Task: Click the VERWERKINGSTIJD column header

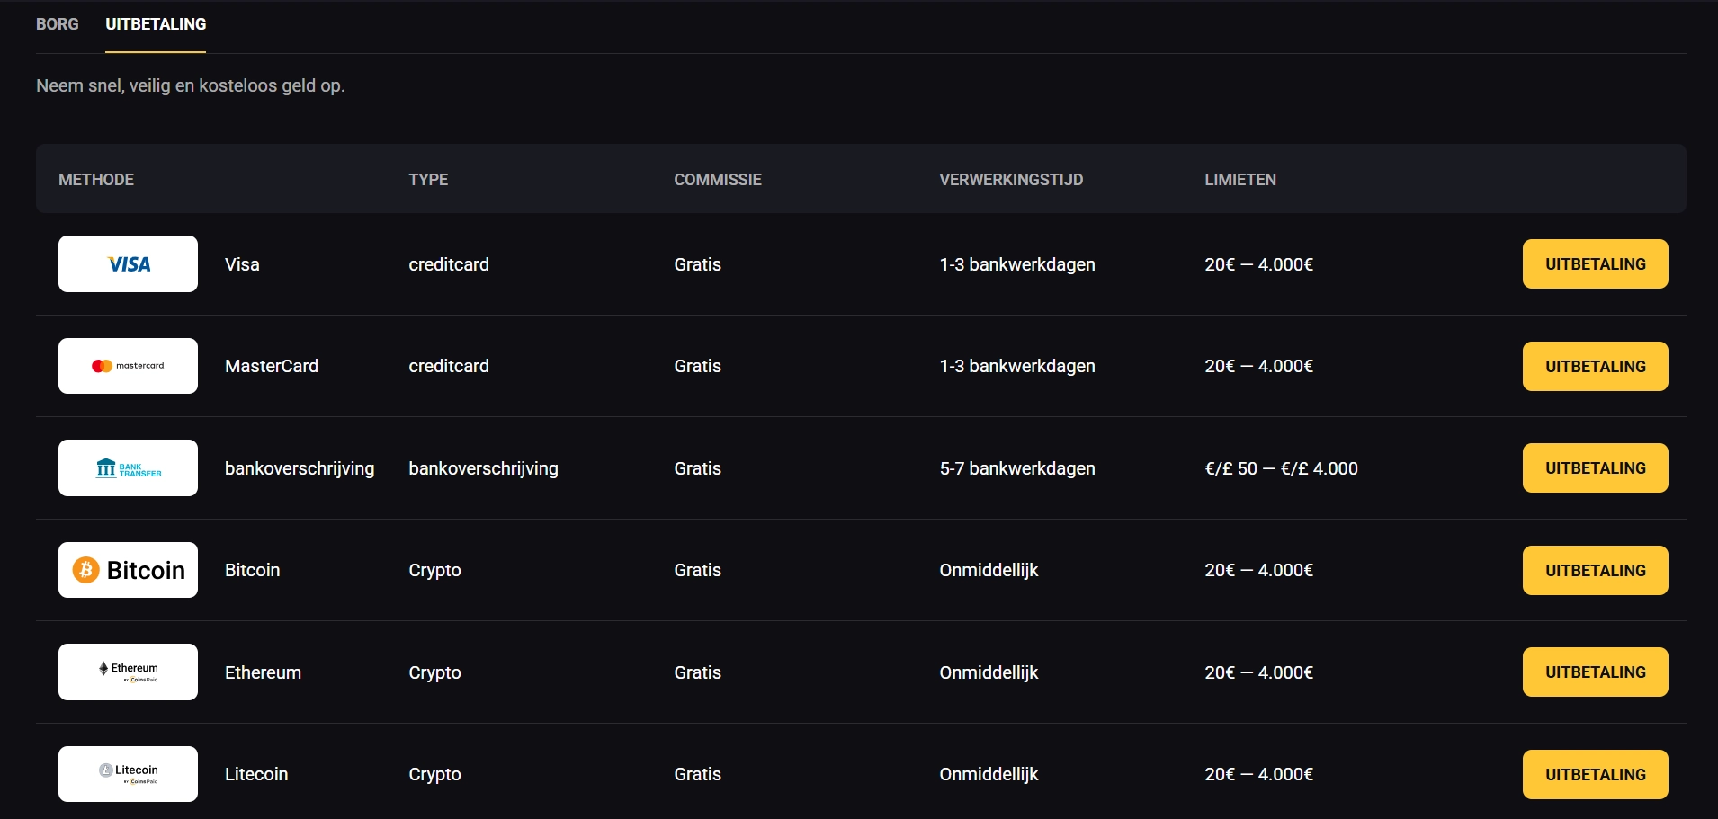Action: point(1011,180)
